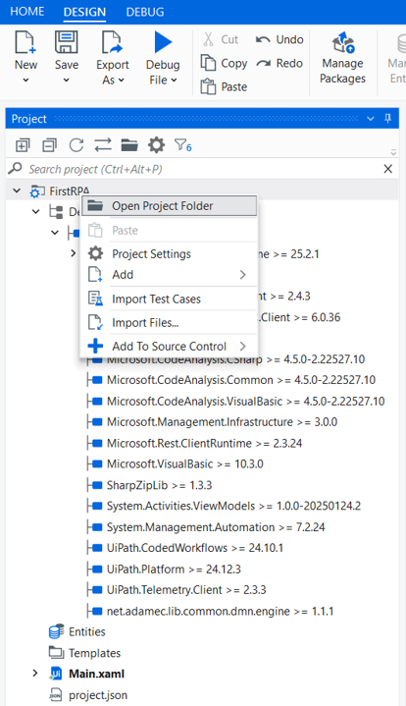Click folder icon in Project toolbar
Image resolution: width=406 pixels, height=706 pixels.
pyautogui.click(x=129, y=145)
